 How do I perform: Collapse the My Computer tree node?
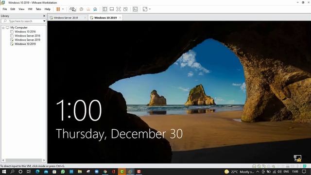pos(3,28)
